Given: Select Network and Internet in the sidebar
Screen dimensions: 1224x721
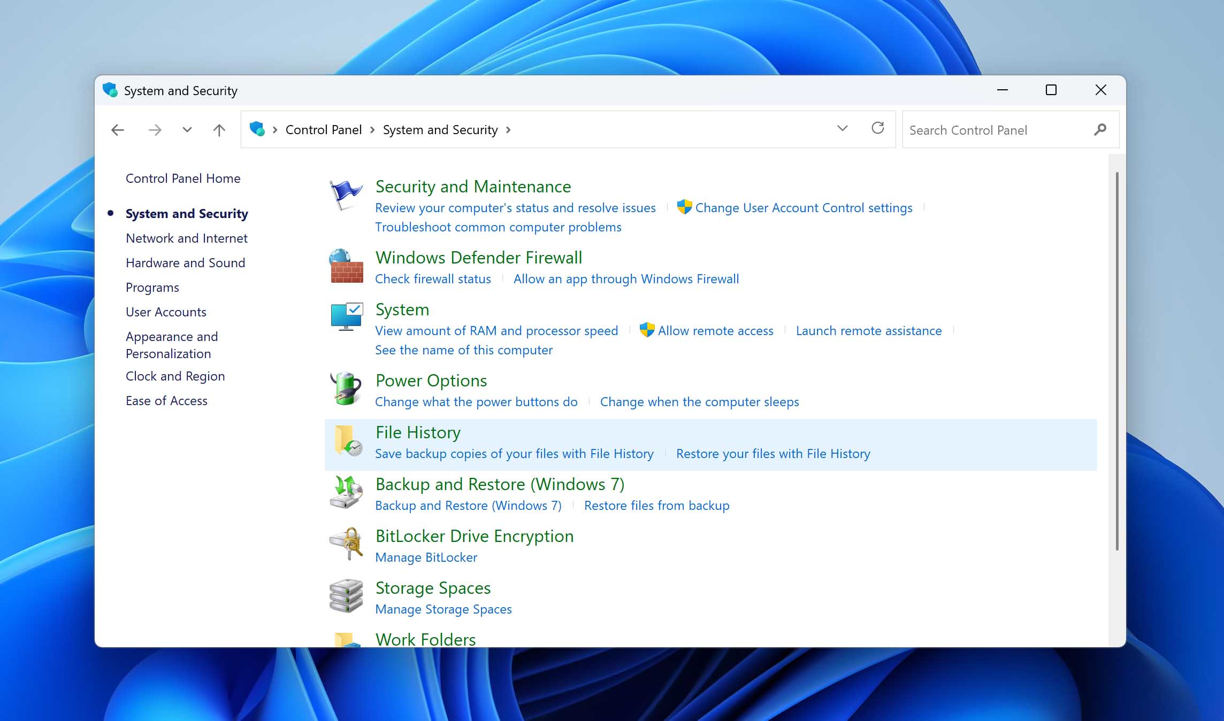Looking at the screenshot, I should (x=186, y=238).
